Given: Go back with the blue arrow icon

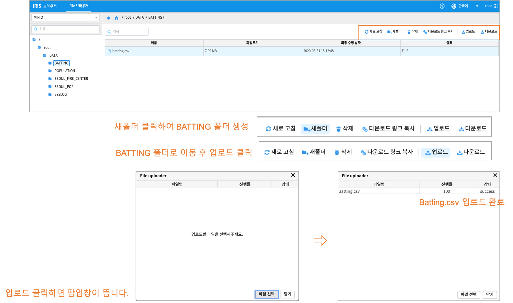Looking at the screenshot, I should 109,18.
